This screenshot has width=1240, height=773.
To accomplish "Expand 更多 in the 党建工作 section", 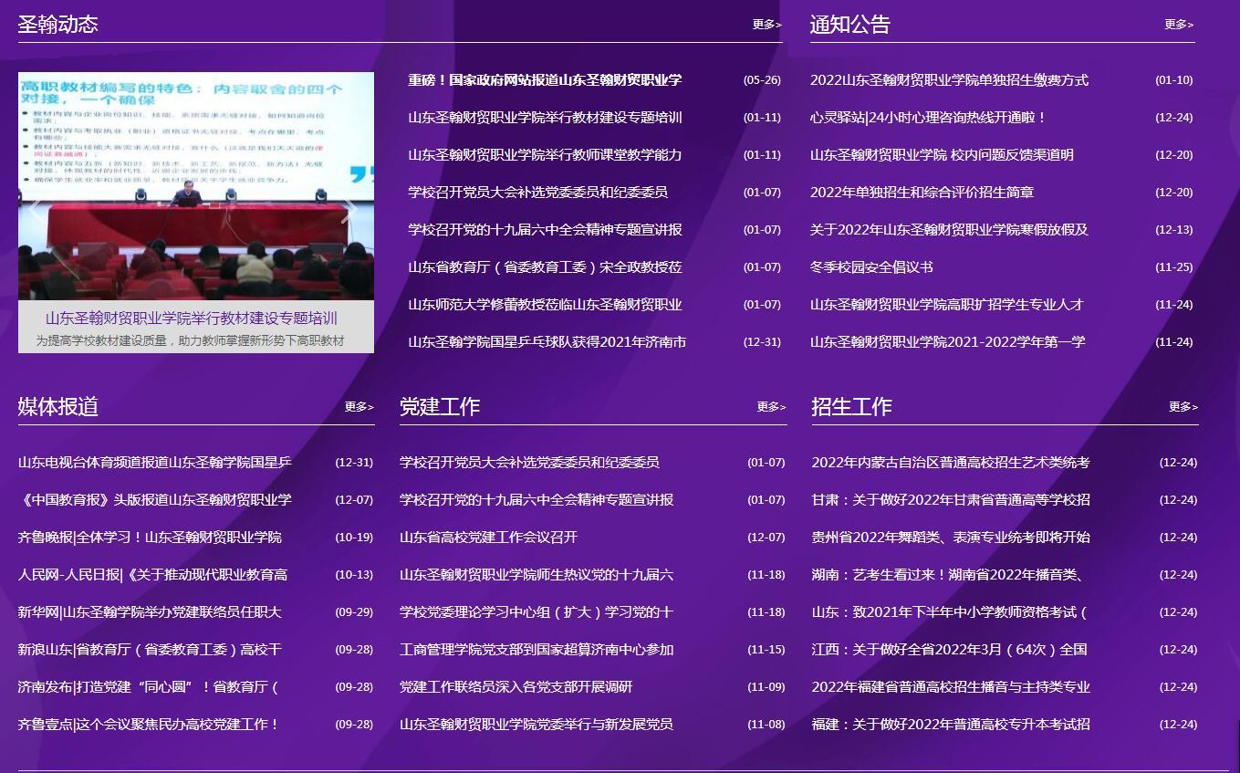I will tap(770, 407).
